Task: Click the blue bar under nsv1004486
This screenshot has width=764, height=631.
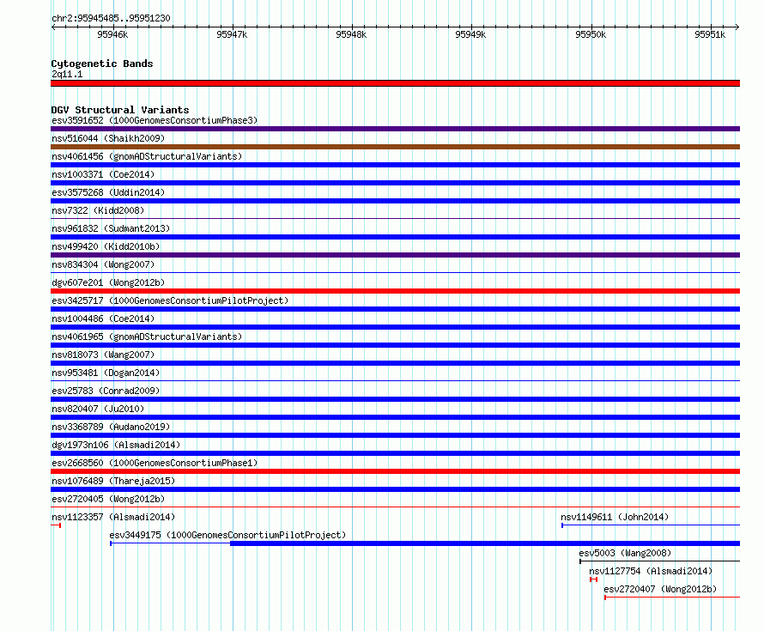Action: tap(395, 327)
